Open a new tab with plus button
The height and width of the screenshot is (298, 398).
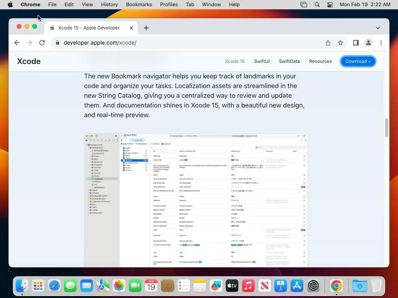pos(146,28)
